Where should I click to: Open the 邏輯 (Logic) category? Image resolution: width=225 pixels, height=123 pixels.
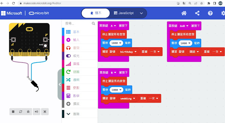[x=80, y=80]
